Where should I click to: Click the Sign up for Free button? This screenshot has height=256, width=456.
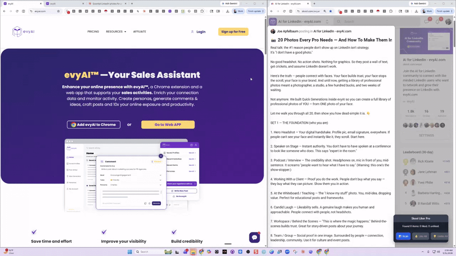tap(233, 32)
